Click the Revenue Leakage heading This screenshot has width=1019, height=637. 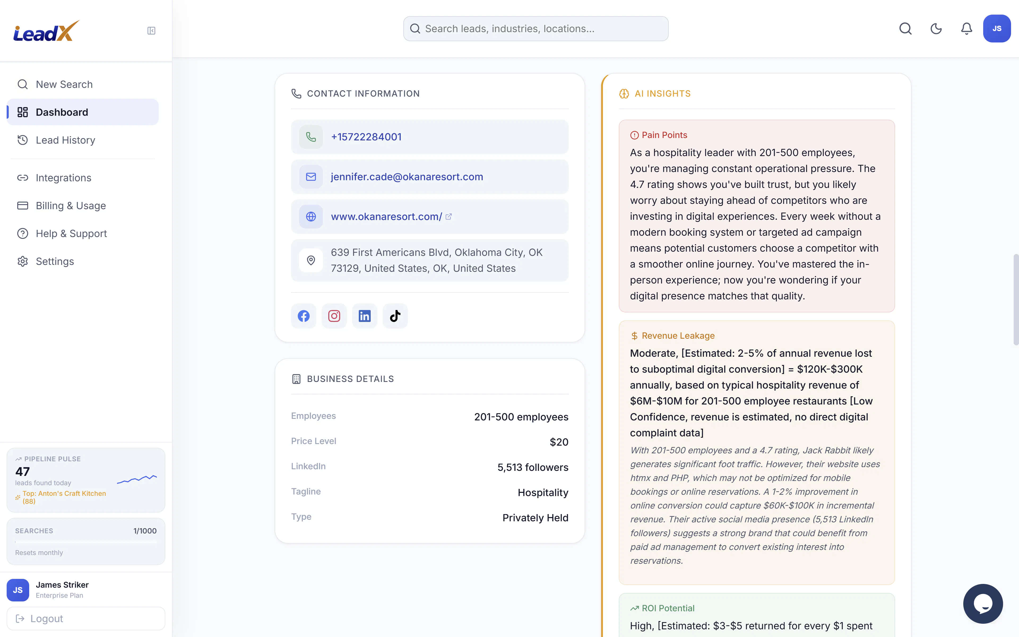[x=678, y=336]
